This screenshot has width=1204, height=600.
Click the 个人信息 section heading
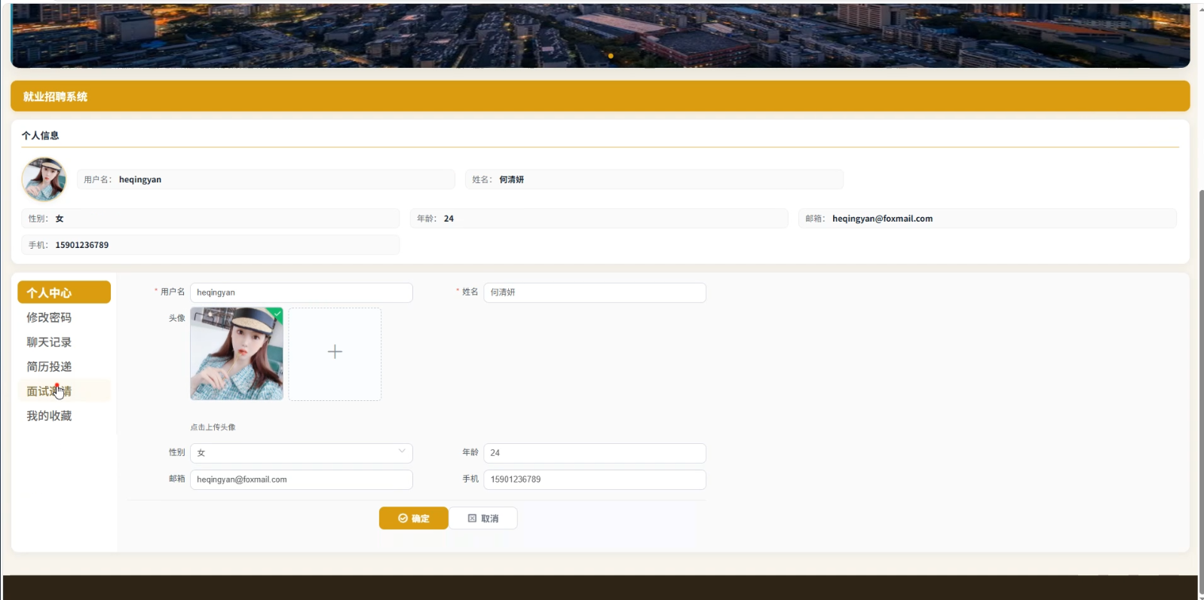pos(40,136)
